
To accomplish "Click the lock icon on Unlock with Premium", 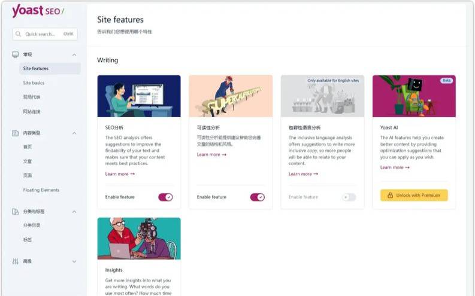I will coord(390,196).
